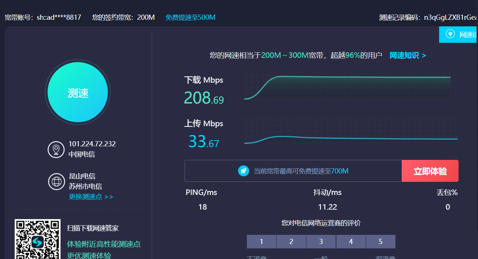The width and height of the screenshot is (478, 259).
Task: Click the PING value 18
Action: pyautogui.click(x=202, y=207)
